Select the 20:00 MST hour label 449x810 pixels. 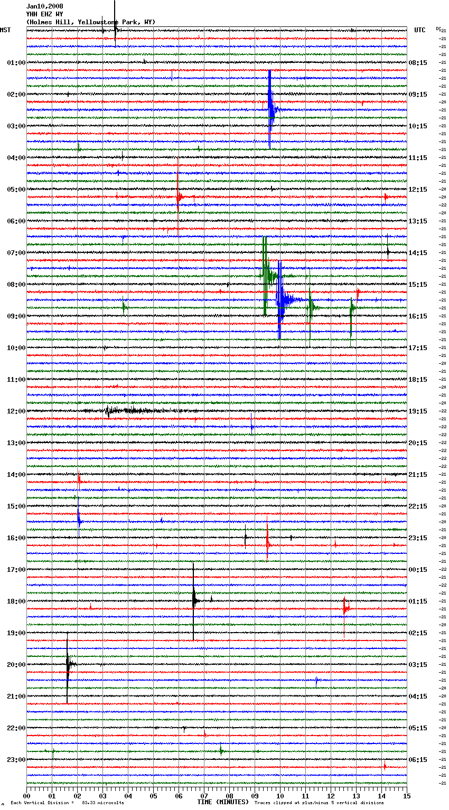pos(16,665)
